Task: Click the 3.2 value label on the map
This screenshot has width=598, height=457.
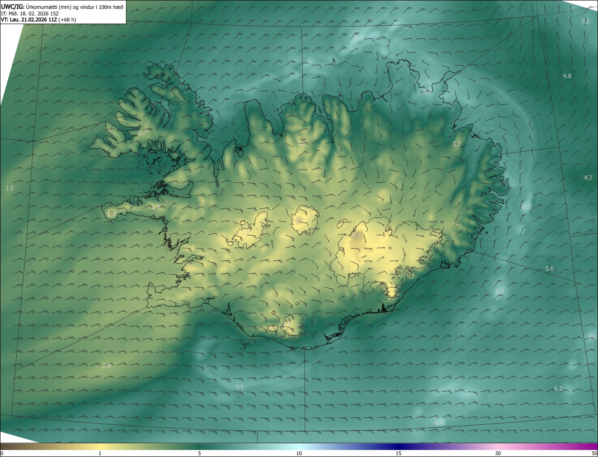Action: coord(457,144)
